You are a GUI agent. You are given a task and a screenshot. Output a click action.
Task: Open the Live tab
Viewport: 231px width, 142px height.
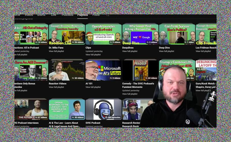[53, 15]
